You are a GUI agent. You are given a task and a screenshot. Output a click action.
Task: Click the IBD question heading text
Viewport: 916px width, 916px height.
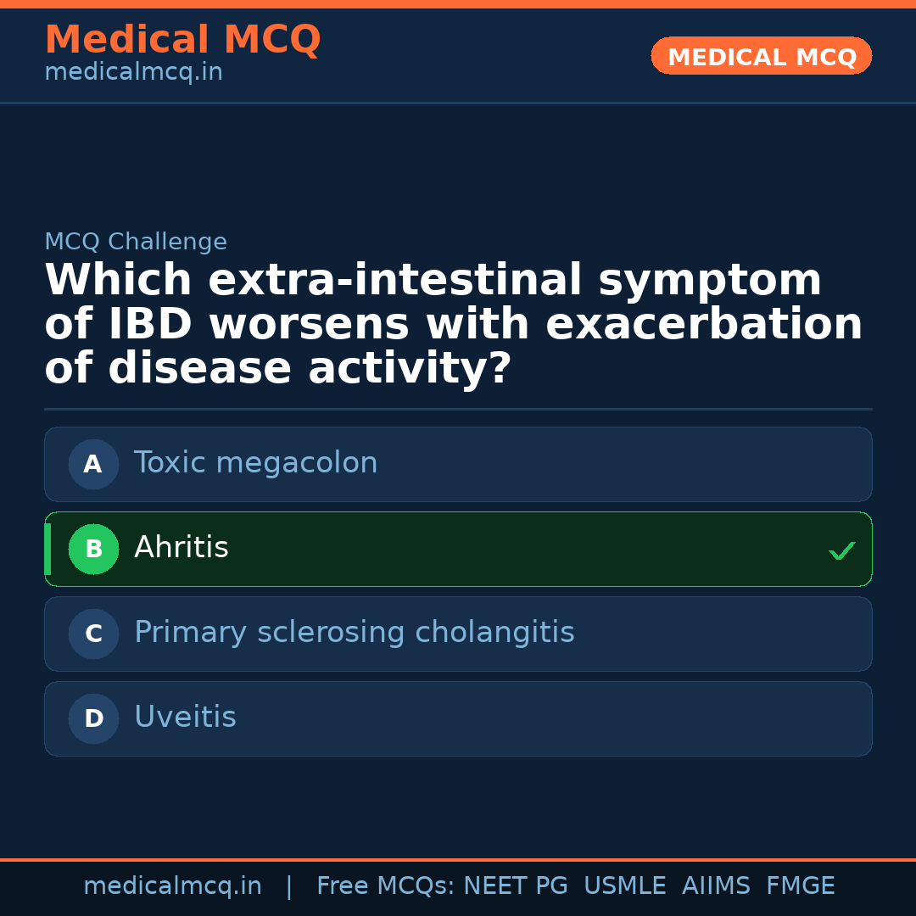(x=453, y=325)
